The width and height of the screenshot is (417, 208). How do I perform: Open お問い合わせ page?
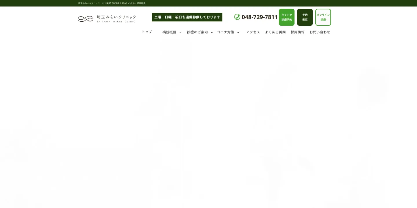click(320, 32)
